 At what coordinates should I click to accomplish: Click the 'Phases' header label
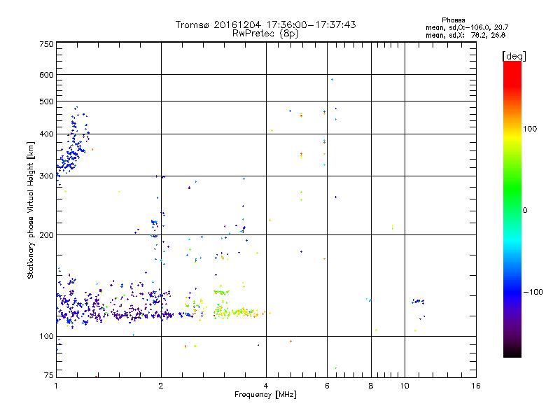(453, 20)
